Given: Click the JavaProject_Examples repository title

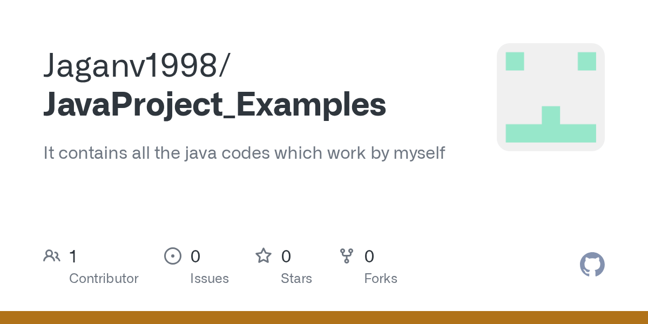Looking at the screenshot, I should (214, 104).
